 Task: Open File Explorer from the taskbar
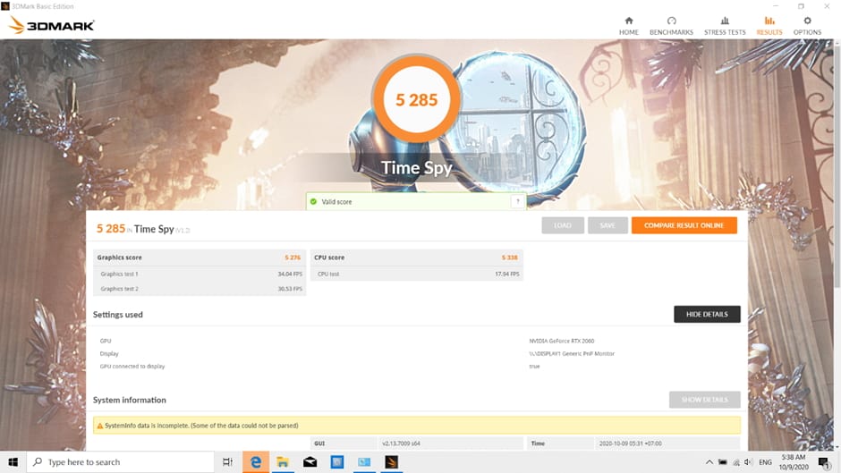pos(282,462)
